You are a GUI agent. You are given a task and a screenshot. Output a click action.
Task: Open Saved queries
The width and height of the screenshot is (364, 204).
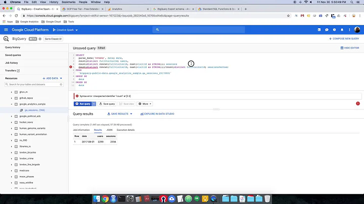click(x=13, y=55)
